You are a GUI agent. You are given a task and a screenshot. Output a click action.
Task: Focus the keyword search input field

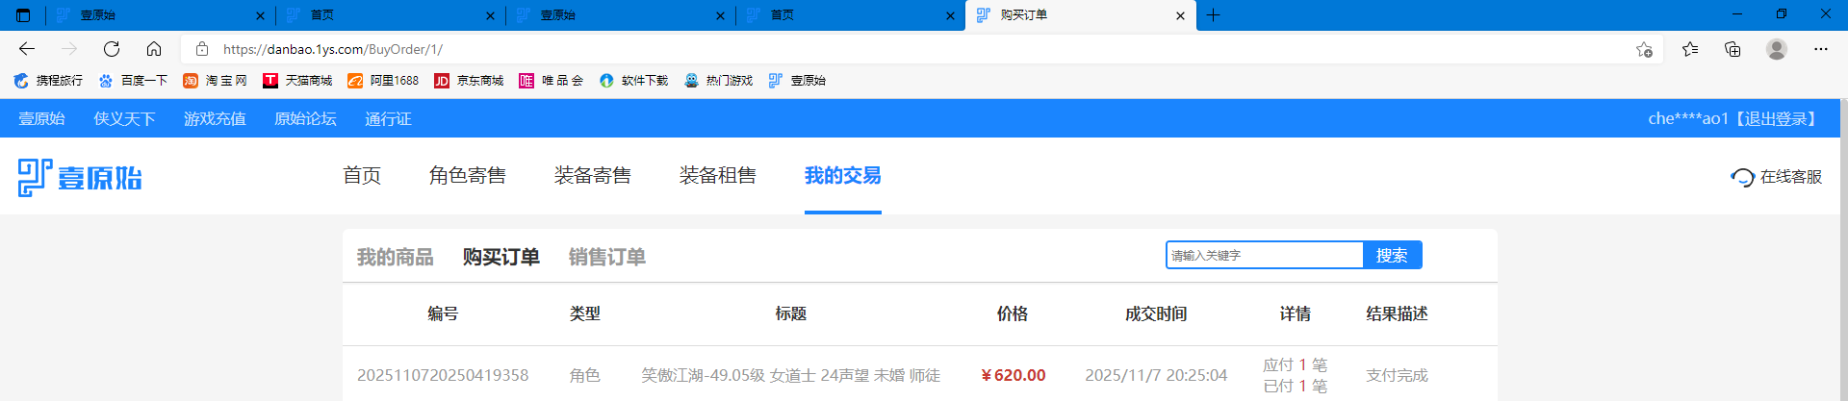[x=1263, y=255]
